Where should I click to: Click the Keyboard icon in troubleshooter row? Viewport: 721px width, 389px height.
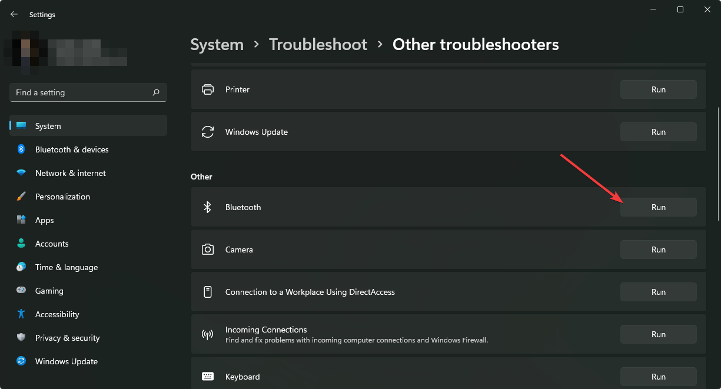pyautogui.click(x=208, y=377)
